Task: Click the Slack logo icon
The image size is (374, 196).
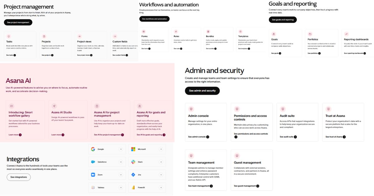Action: 133,162
